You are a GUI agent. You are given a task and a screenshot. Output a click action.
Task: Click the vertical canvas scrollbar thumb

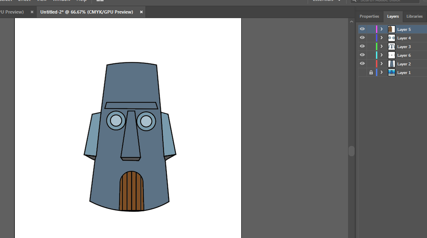352,151
